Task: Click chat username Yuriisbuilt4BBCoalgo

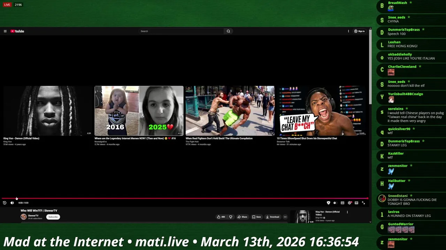Action: [x=405, y=94]
